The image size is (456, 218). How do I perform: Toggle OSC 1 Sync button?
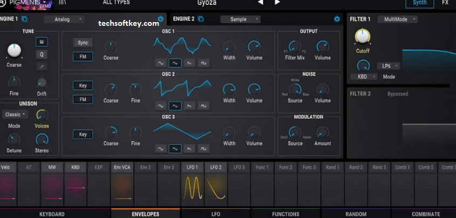tap(83, 43)
